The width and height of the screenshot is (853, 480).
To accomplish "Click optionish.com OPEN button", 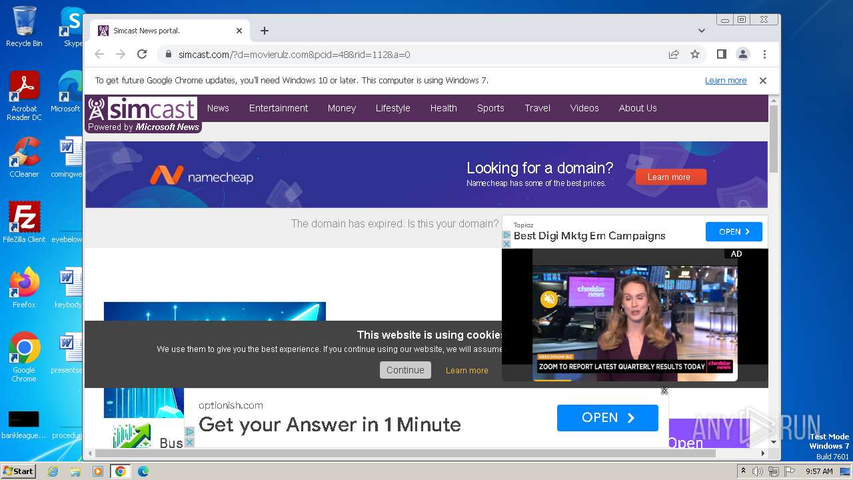I will click(x=608, y=418).
